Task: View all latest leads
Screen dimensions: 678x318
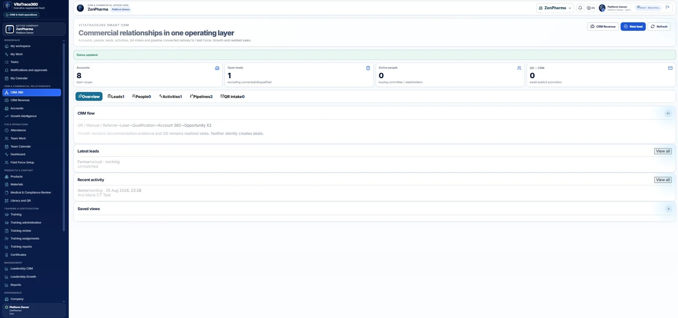Action: 663,151
